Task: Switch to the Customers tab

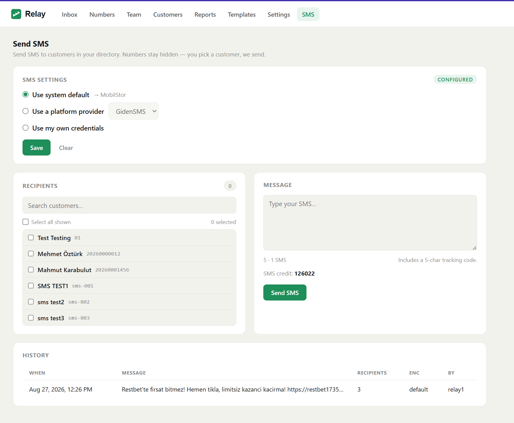Action: click(168, 15)
